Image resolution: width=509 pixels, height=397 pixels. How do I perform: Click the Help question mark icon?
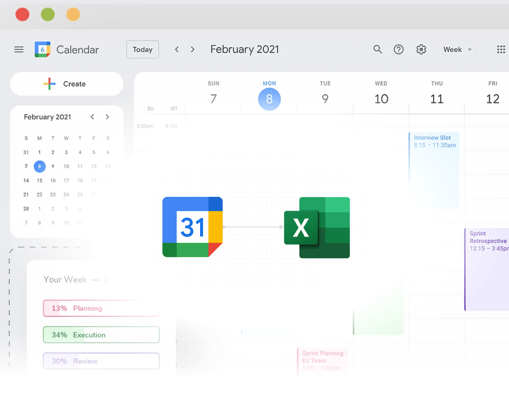(x=398, y=49)
